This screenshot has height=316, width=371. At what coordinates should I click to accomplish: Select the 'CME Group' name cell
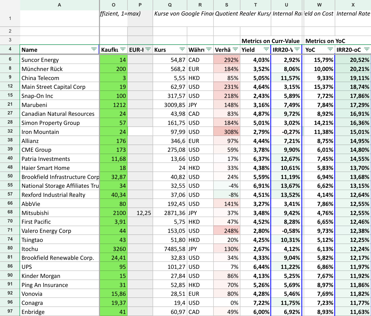(x=60, y=150)
